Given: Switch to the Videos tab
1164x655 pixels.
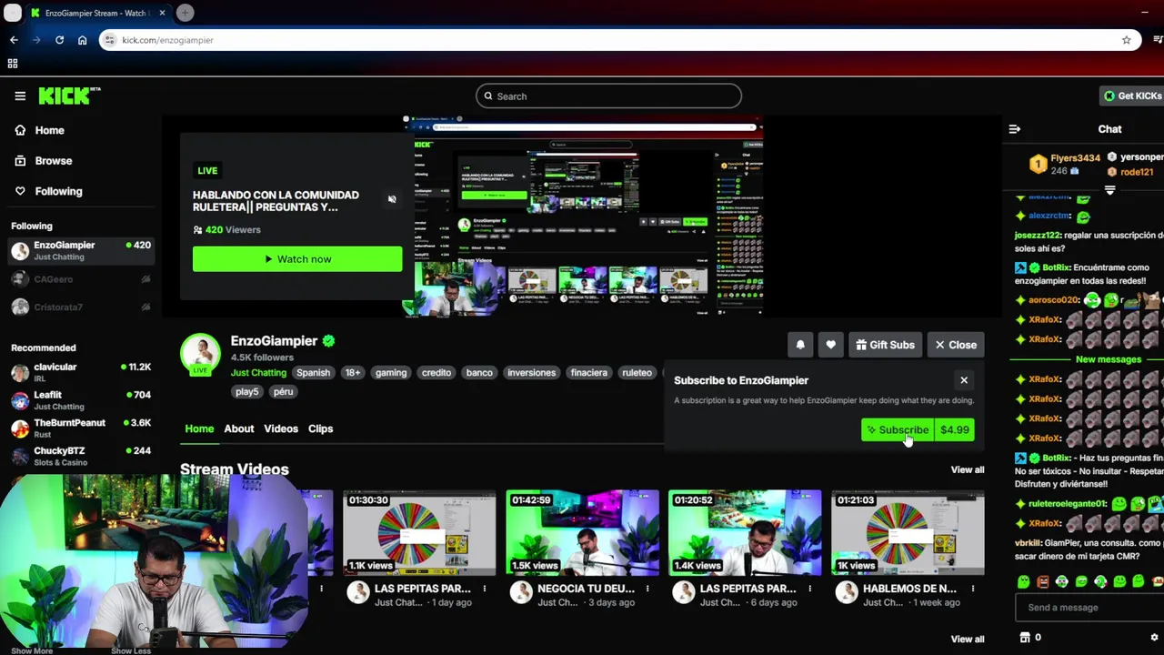Looking at the screenshot, I should pyautogui.click(x=281, y=428).
